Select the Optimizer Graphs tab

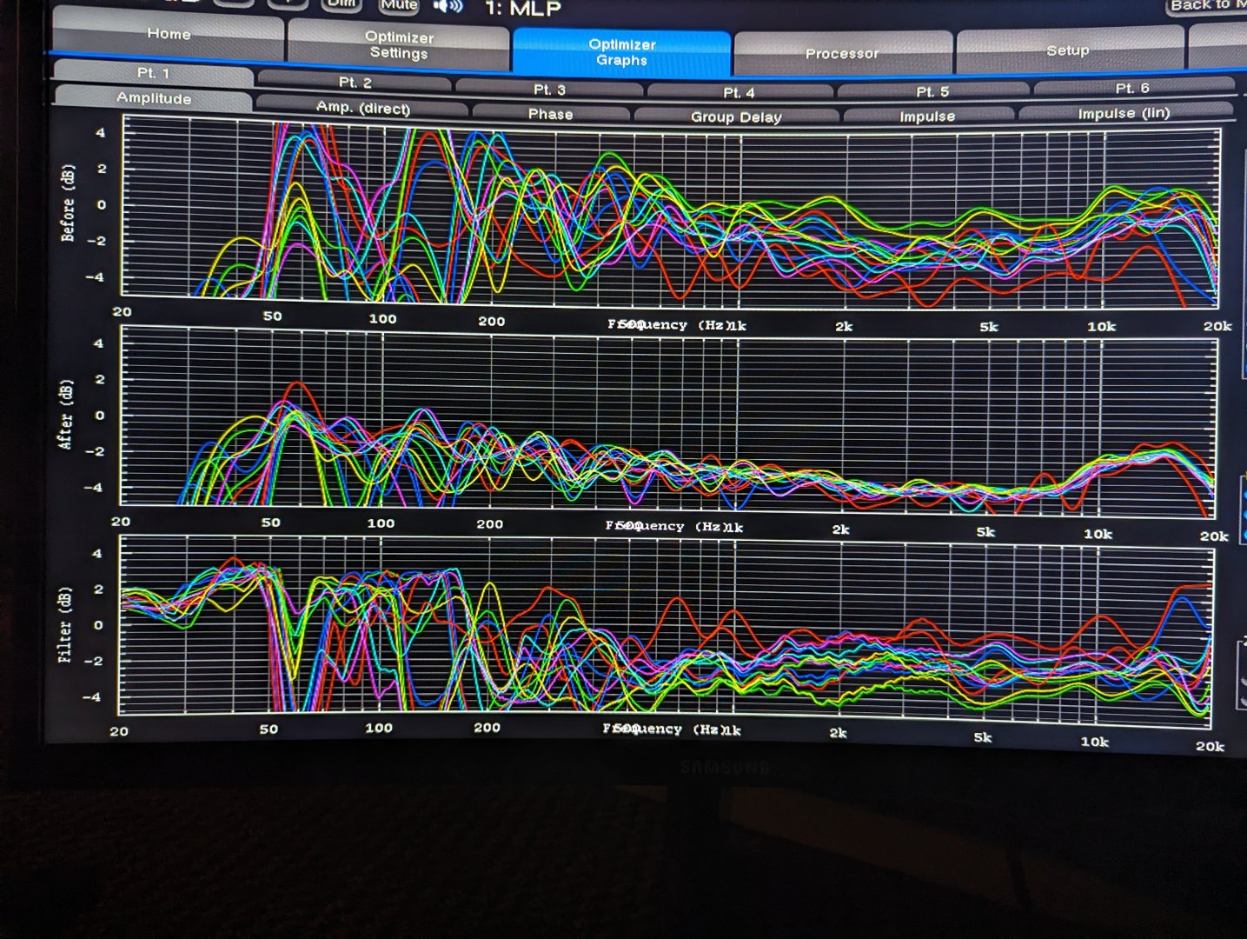[x=621, y=52]
